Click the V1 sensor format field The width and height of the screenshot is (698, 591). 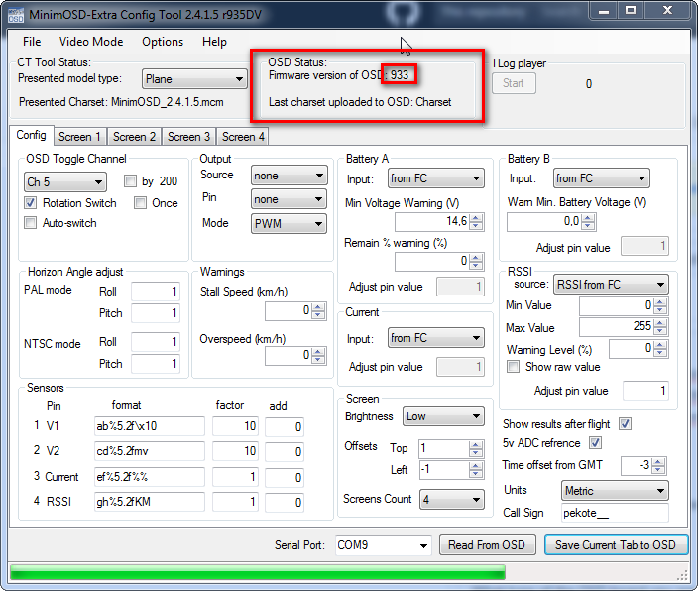[x=149, y=426]
